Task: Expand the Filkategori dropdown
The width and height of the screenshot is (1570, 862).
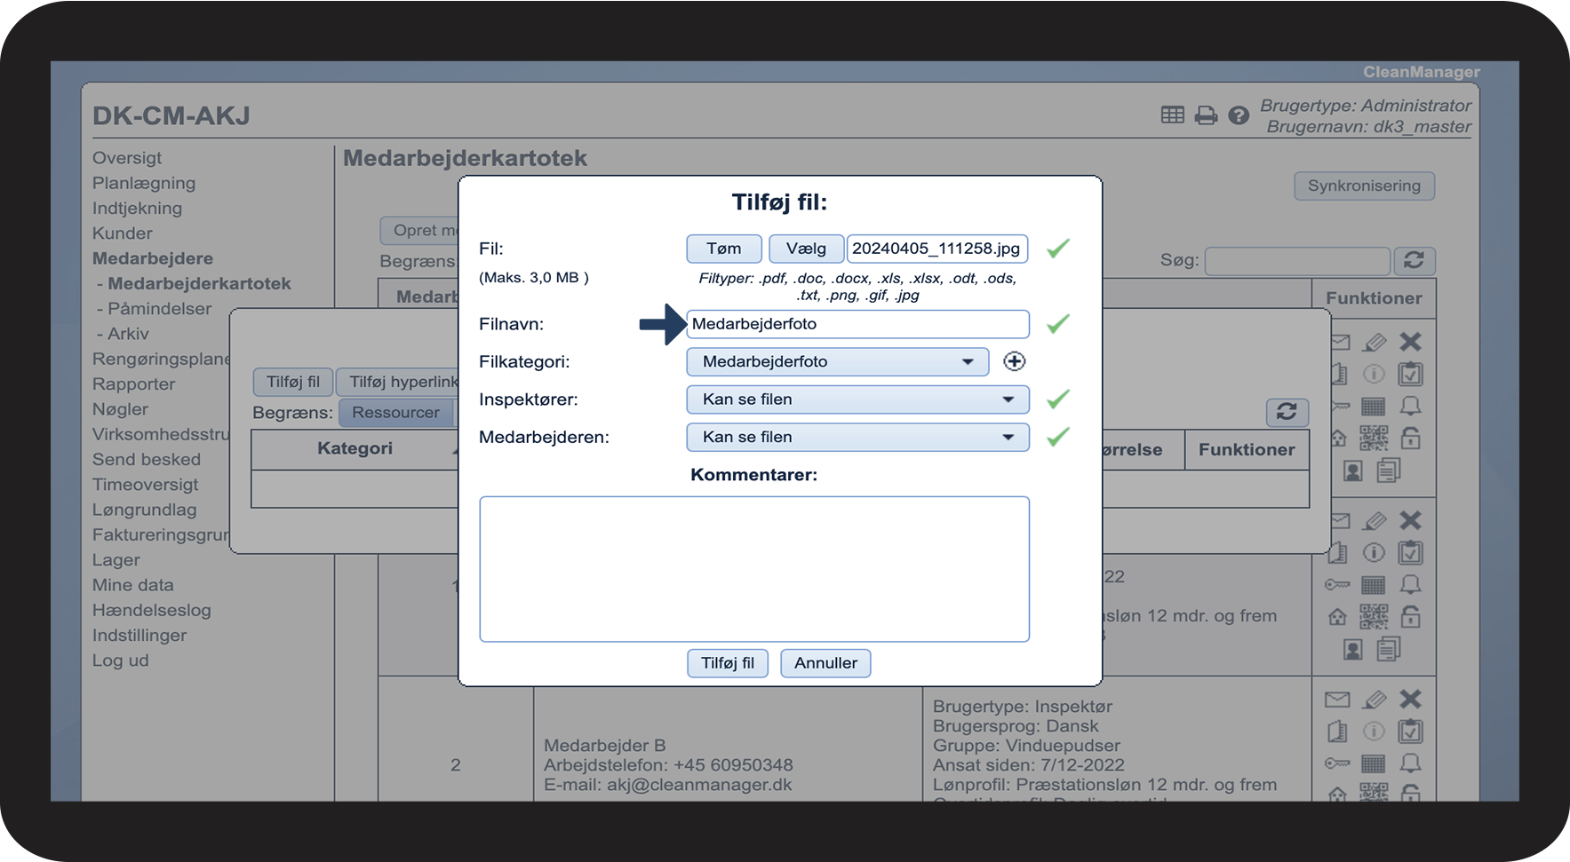Action: click(x=837, y=361)
